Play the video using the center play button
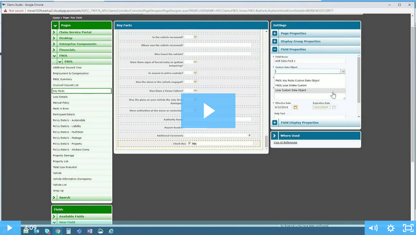The width and height of the screenshot is (416, 235). [x=208, y=111]
